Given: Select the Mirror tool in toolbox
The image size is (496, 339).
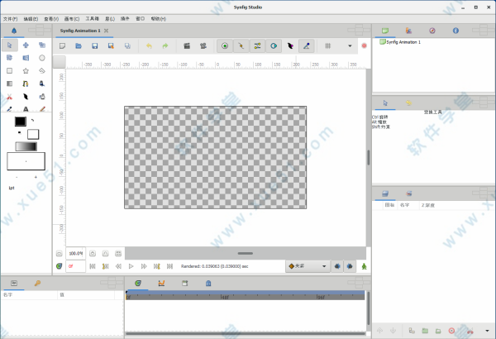Looking at the screenshot, I should point(26,58).
